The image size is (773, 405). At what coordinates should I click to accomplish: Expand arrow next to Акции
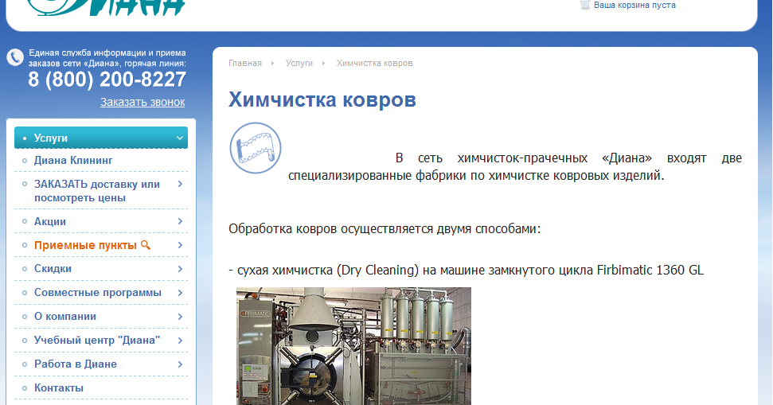point(181,221)
